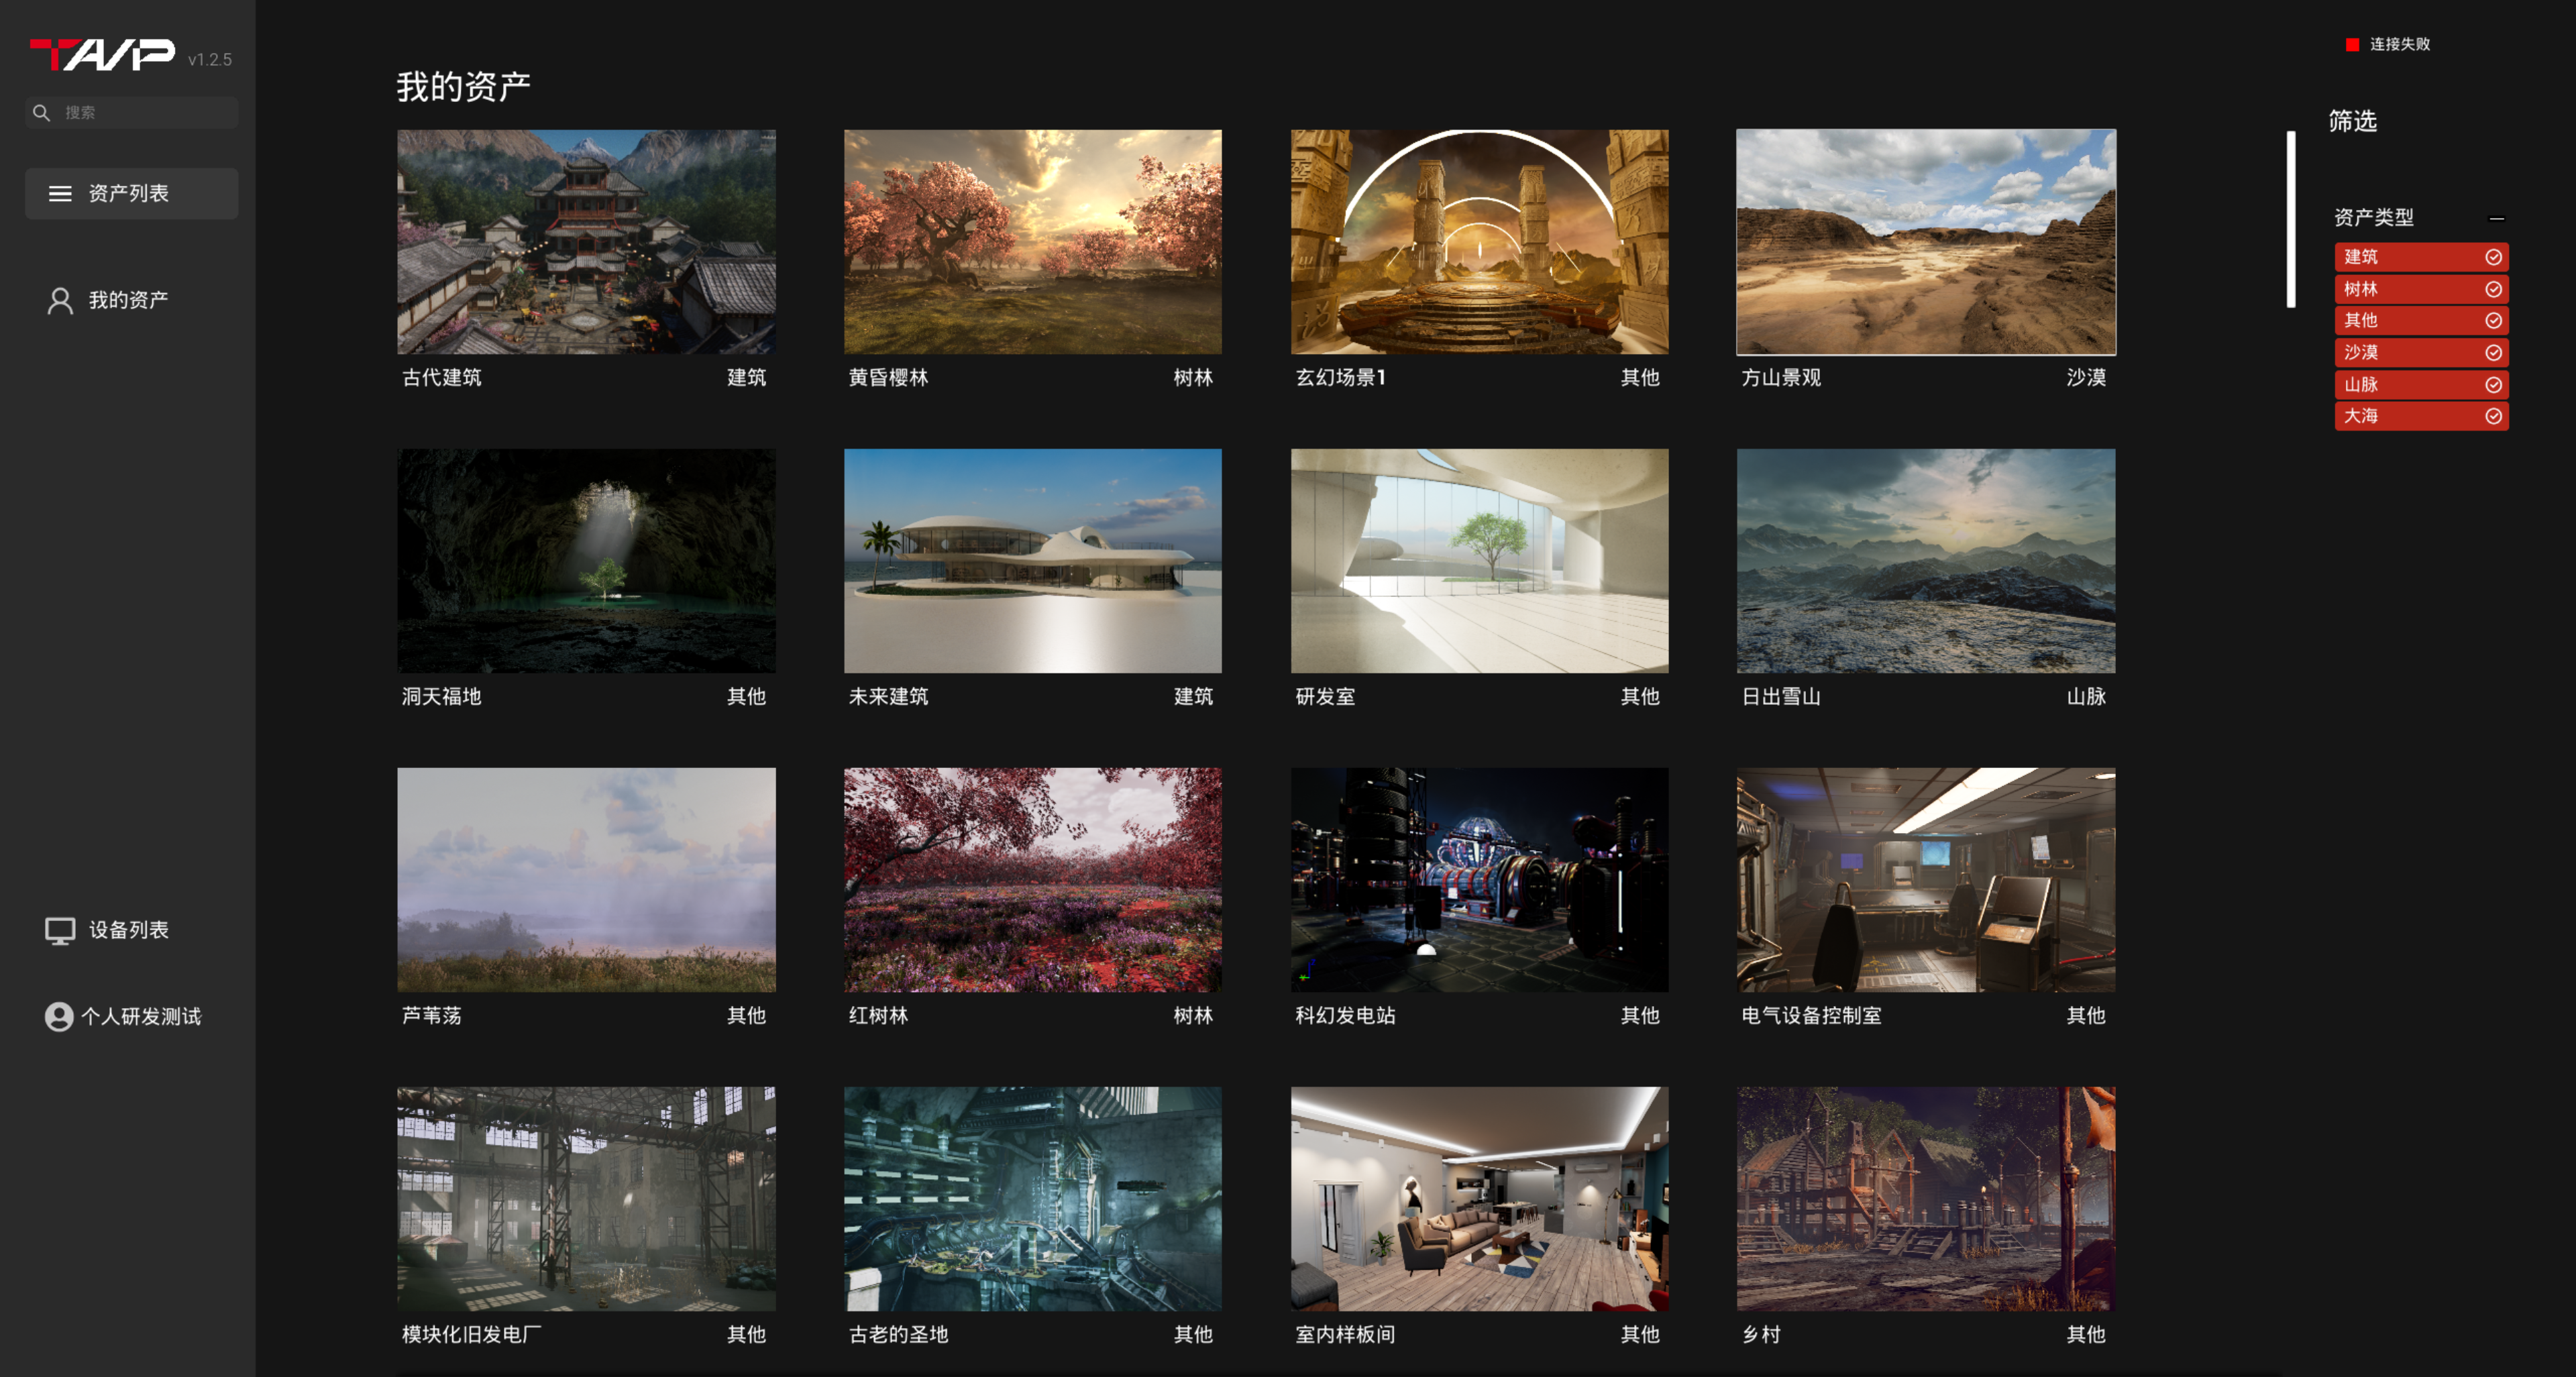This screenshot has width=2576, height=1377.
Task: Click the hamburger icon beside 资产列表
Action: coord(60,194)
